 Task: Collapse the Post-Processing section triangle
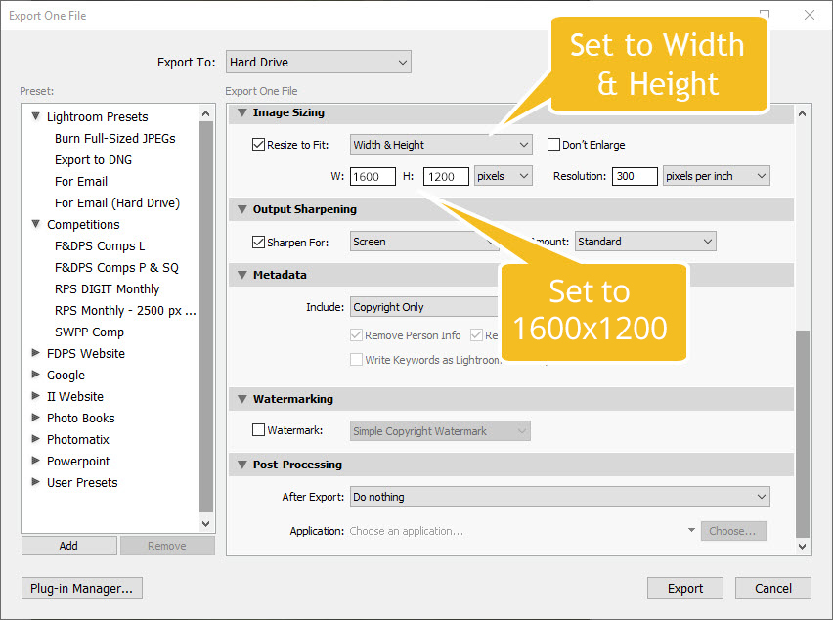coord(241,465)
